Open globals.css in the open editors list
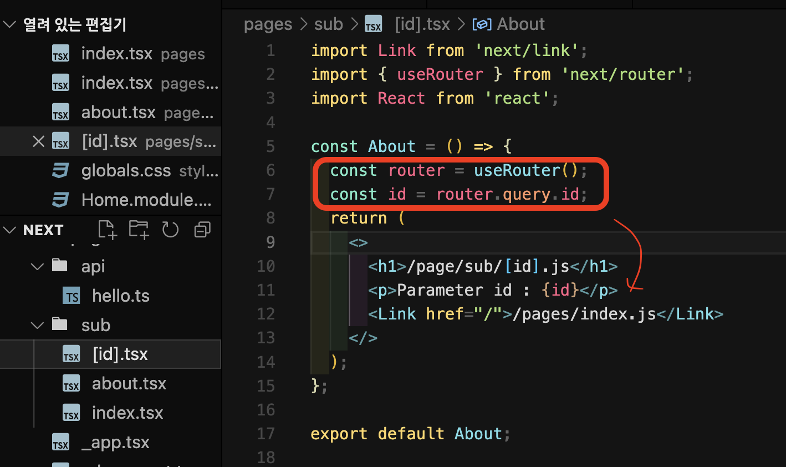This screenshot has width=786, height=467. pyautogui.click(x=111, y=170)
